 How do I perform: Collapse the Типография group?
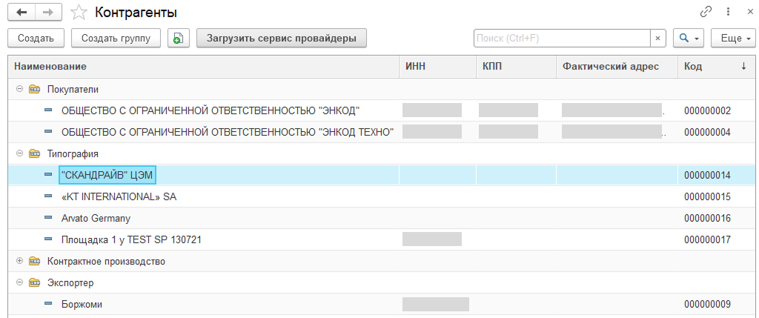18,153
